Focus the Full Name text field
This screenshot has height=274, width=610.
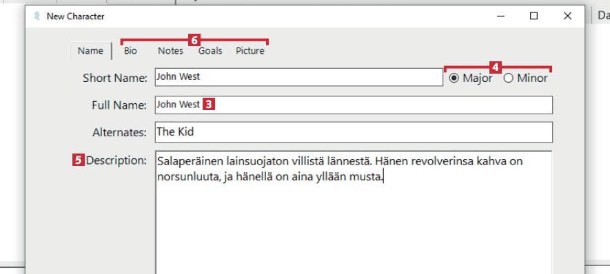point(354,105)
